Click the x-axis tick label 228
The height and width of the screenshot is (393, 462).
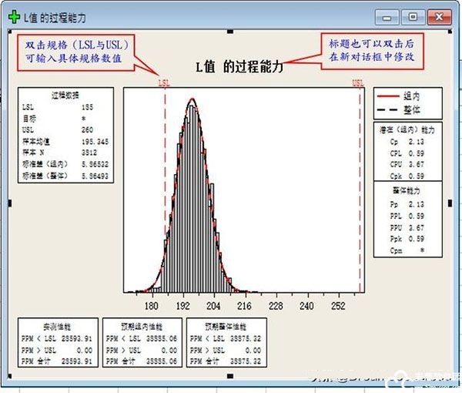coord(276,306)
